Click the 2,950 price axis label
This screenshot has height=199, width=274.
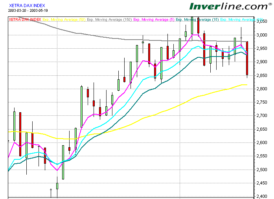tap(262, 48)
